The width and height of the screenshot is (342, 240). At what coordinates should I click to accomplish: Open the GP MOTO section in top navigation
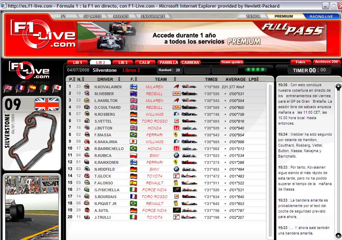point(93,16)
